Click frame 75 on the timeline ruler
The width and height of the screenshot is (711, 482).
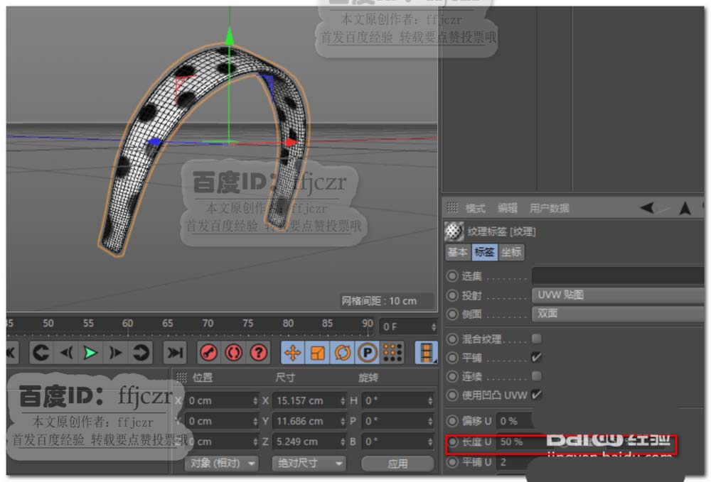247,324
